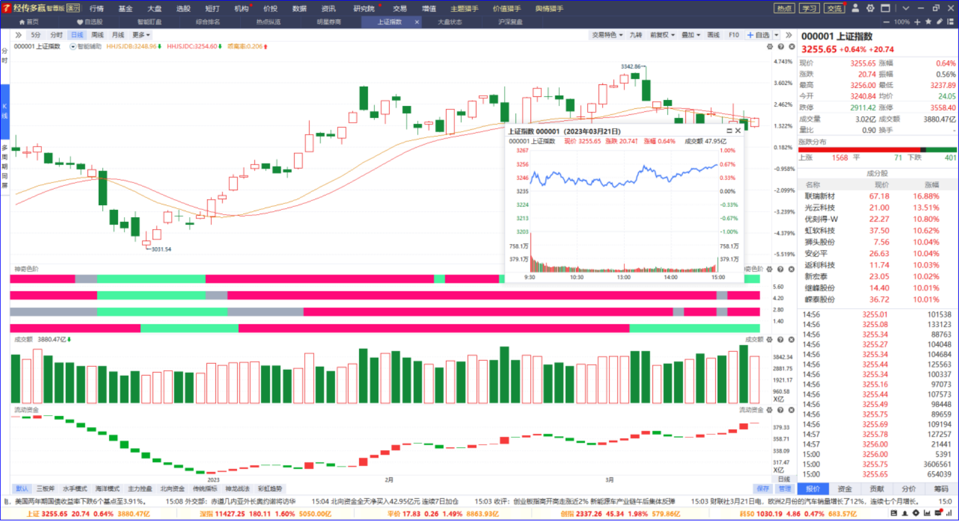Expand the arrow next to 自选 button

[x=776, y=35]
